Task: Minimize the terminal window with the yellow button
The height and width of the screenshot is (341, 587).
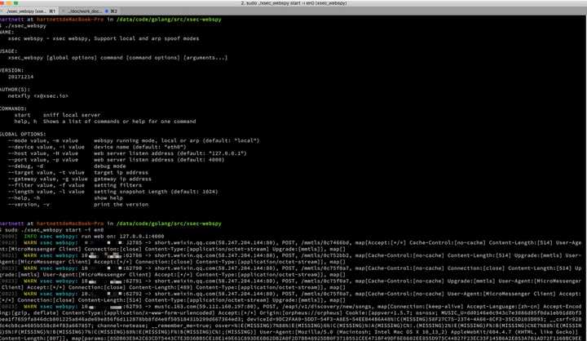Action: coord(7,3)
